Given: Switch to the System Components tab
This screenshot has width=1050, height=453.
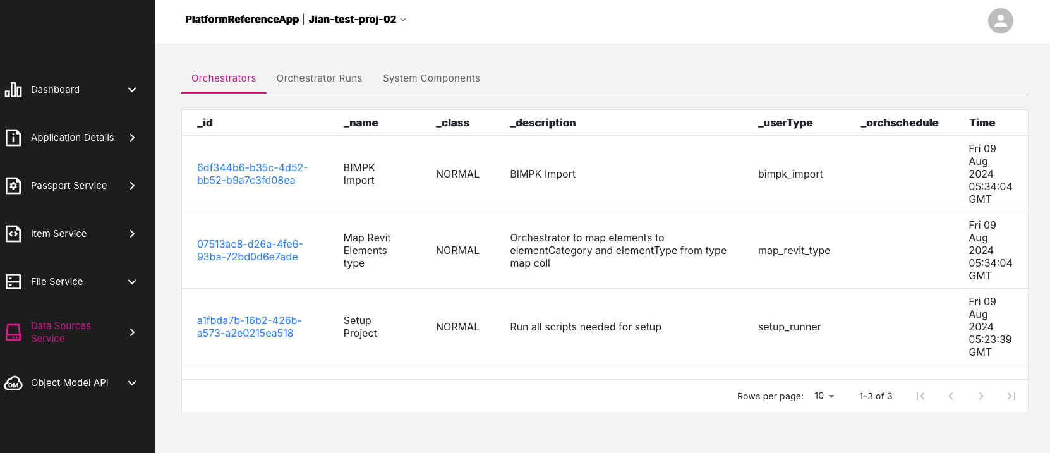Looking at the screenshot, I should (x=431, y=78).
